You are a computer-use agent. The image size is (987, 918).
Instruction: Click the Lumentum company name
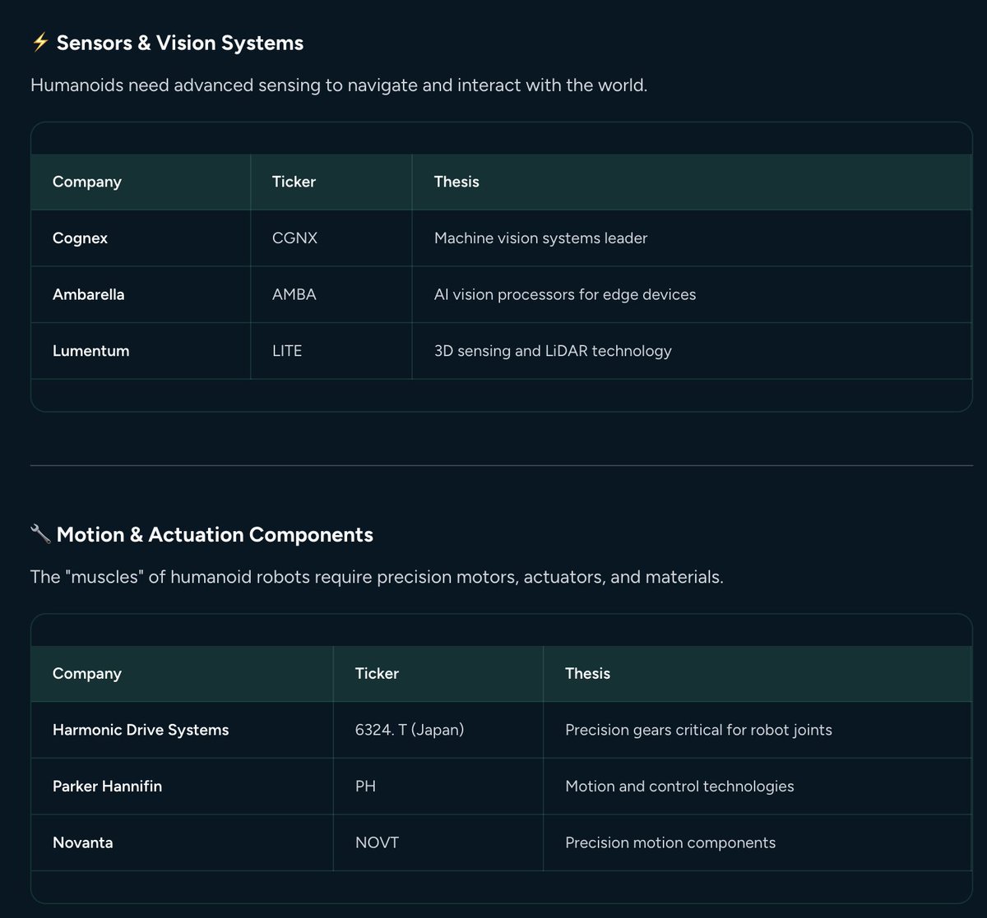(90, 351)
